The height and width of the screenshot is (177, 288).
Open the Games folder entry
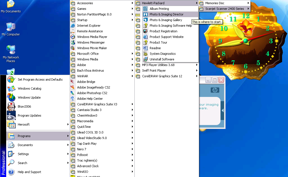coord(102,9)
